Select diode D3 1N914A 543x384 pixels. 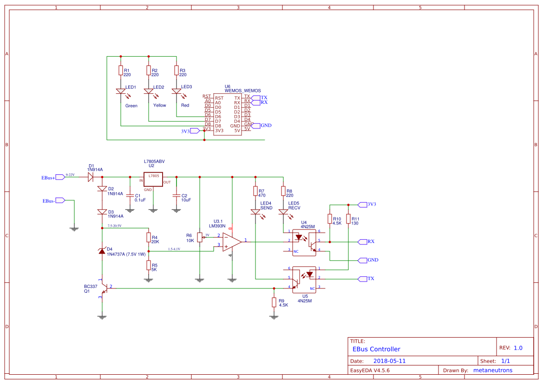102,212
